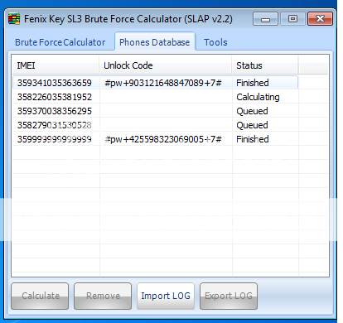Click Queued status of IMEI 359370038356295
This screenshot has width=343, height=323.
tap(252, 111)
